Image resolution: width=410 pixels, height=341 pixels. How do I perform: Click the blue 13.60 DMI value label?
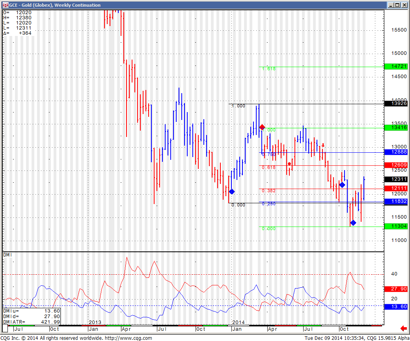click(395, 307)
